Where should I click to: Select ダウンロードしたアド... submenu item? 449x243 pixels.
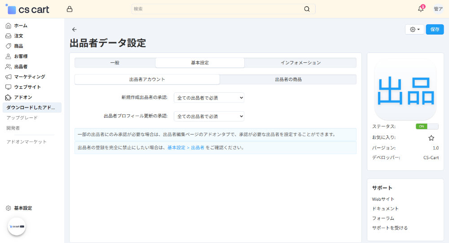click(x=32, y=108)
